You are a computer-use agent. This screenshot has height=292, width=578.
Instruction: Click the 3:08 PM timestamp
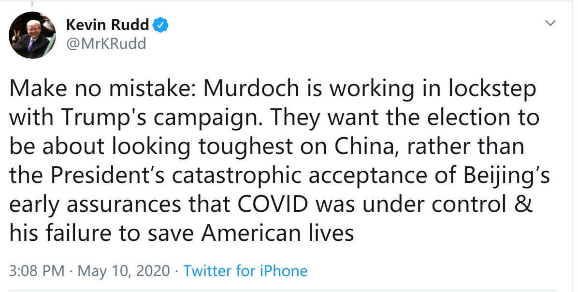point(36,271)
